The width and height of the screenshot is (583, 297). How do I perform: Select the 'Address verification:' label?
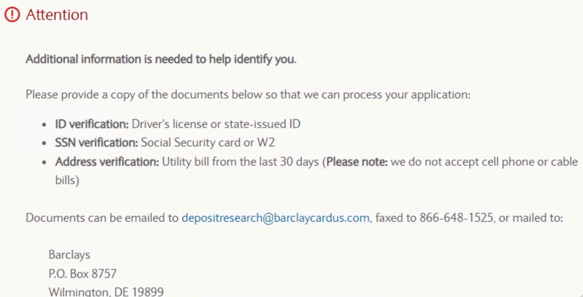pyautogui.click(x=107, y=162)
